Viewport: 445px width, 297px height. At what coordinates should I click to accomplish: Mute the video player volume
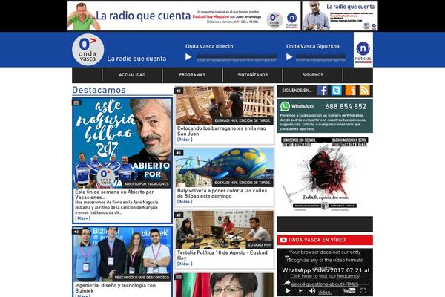312,291
